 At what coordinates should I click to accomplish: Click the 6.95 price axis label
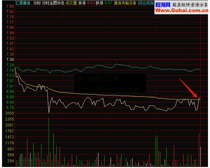click(10, 92)
